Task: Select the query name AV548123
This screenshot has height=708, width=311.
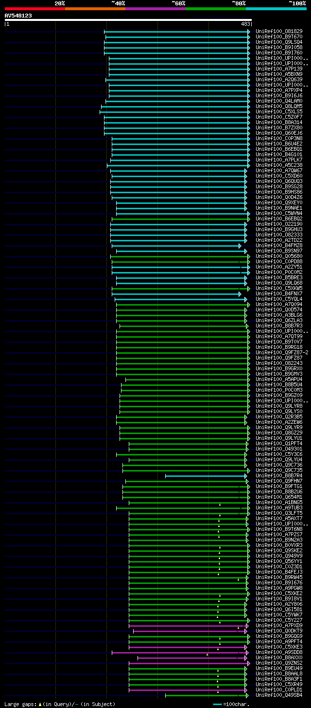Action: click(18, 16)
